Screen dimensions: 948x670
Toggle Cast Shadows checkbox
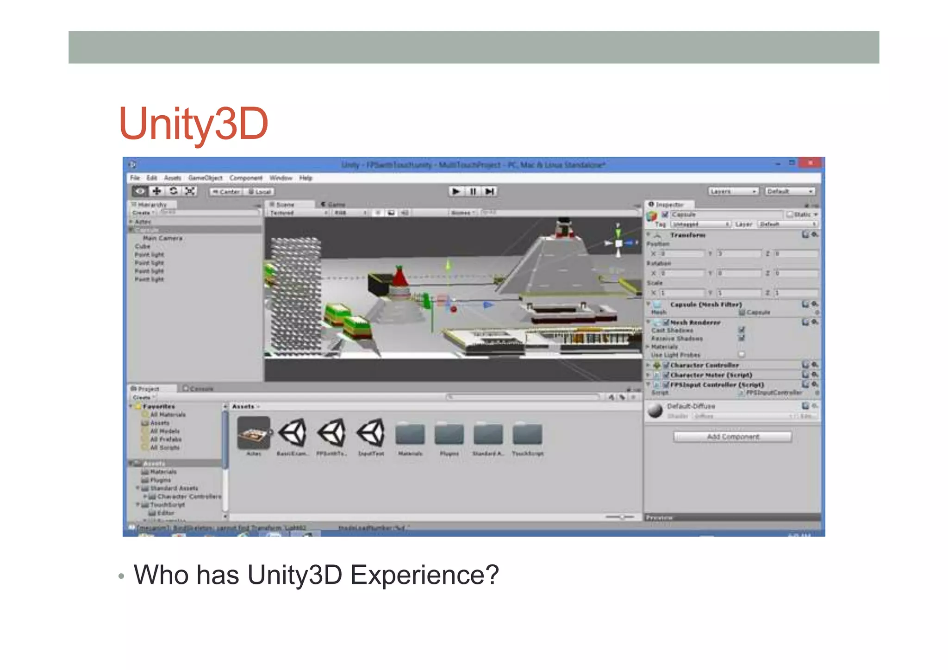point(742,330)
